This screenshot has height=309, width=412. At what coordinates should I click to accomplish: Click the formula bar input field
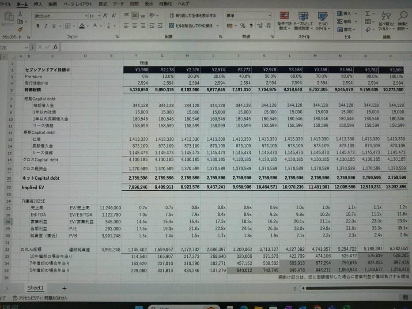pos(236,47)
